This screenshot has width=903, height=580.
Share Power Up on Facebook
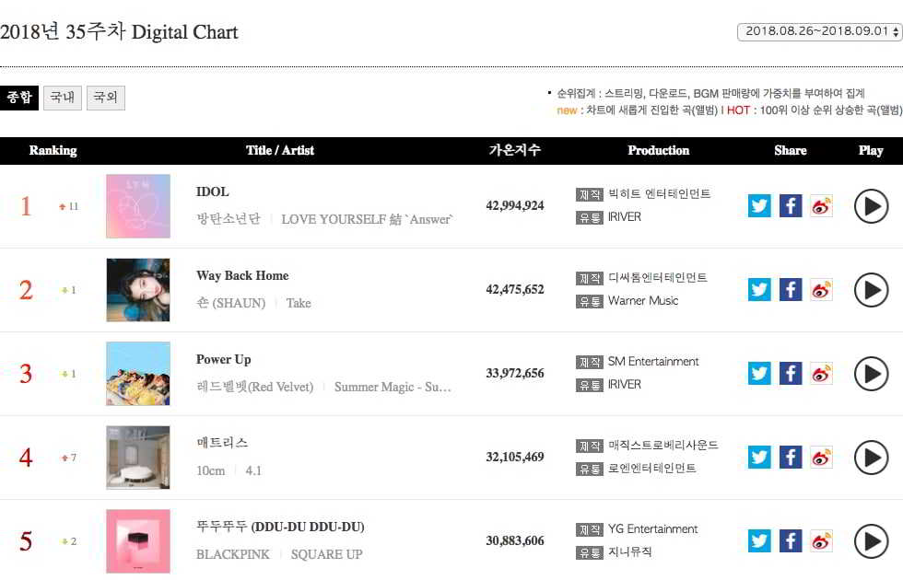coord(791,373)
